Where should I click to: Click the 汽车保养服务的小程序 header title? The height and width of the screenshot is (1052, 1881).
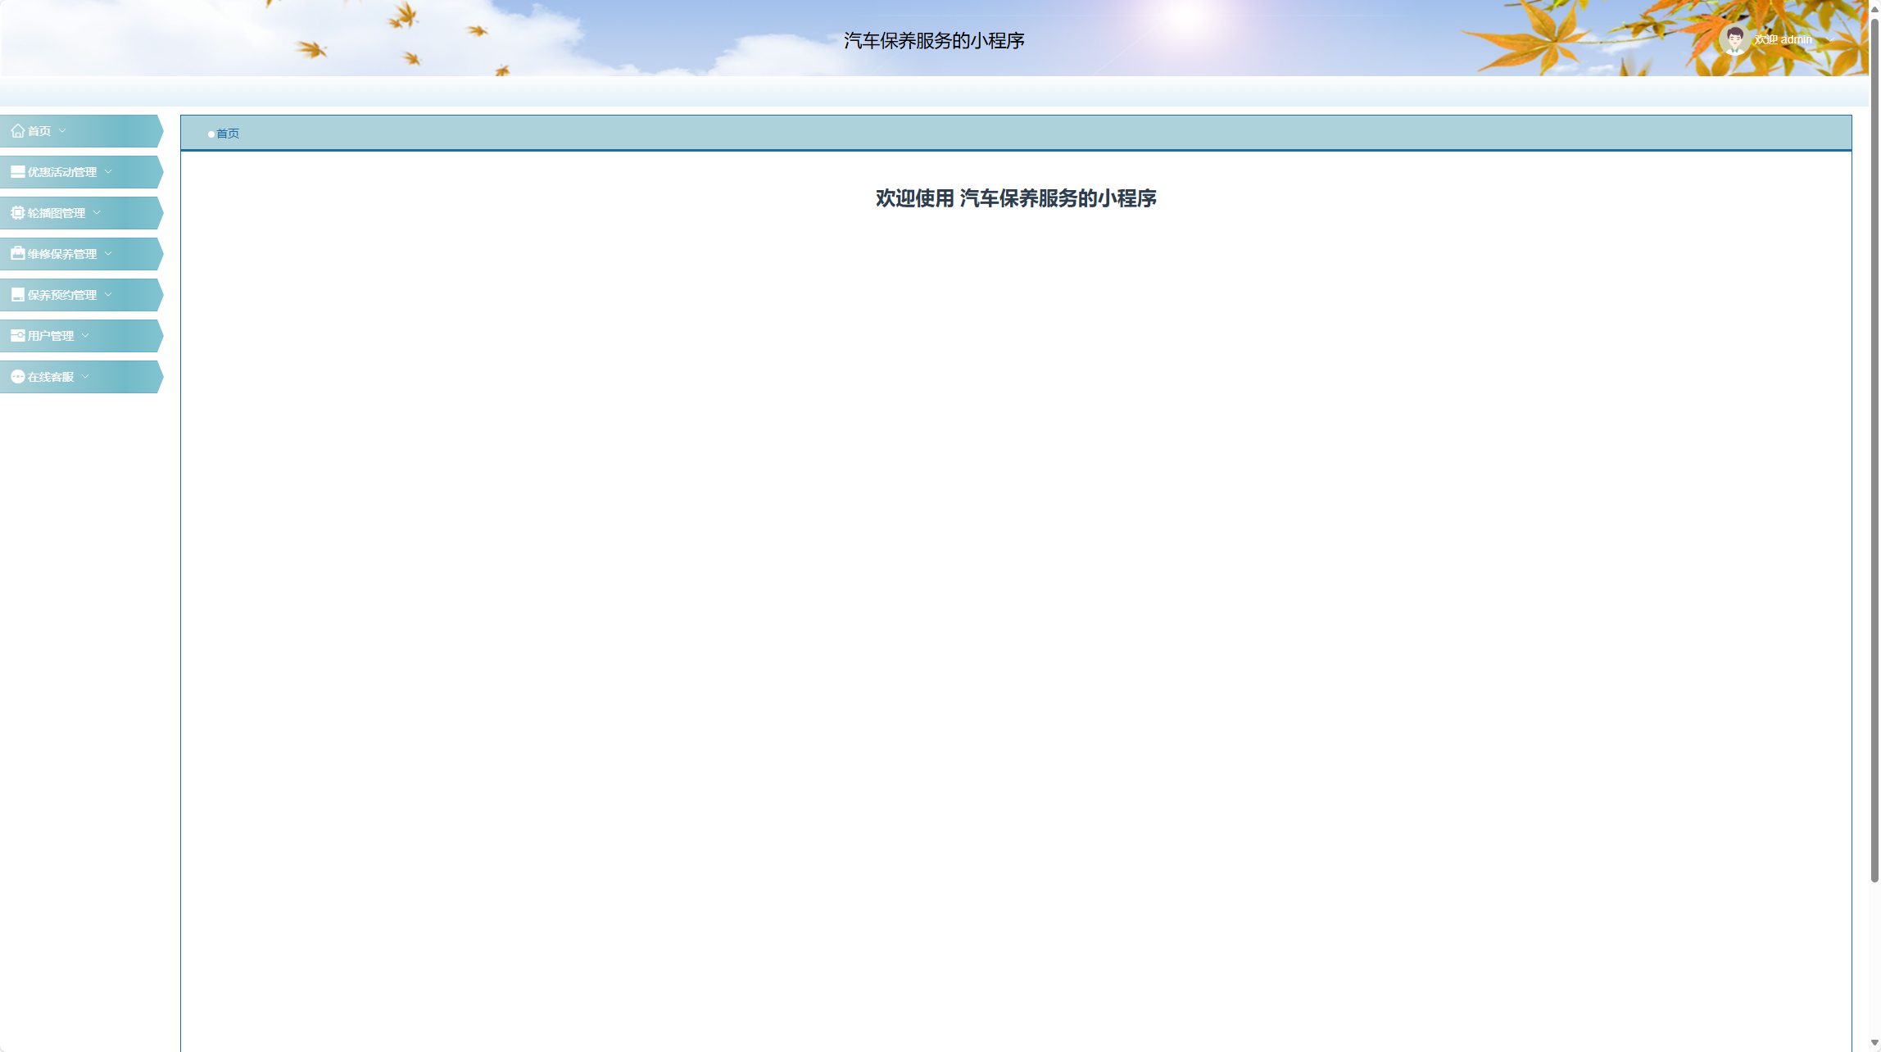pyautogui.click(x=934, y=41)
